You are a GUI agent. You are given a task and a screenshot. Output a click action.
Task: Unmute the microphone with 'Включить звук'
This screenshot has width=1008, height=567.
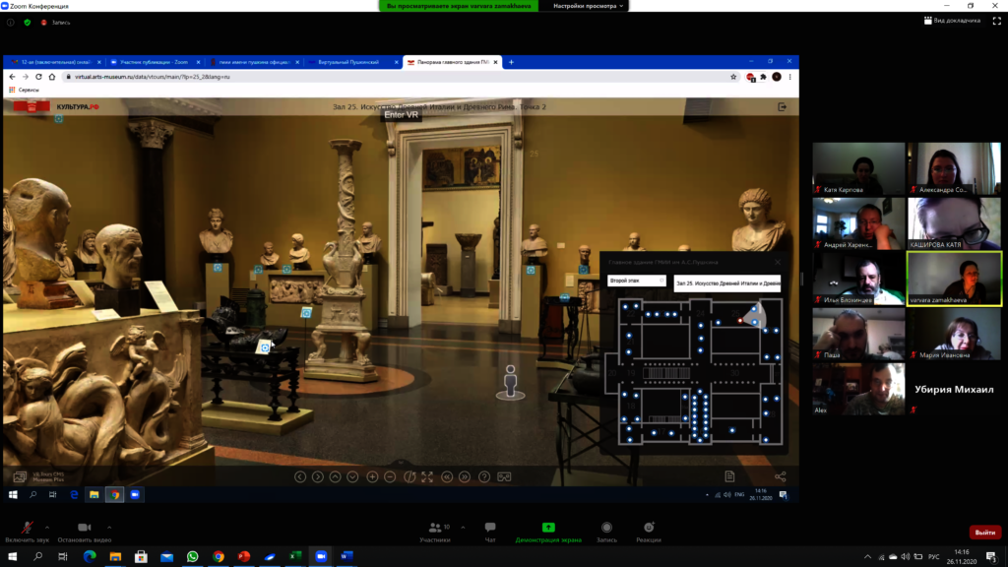[x=27, y=533]
